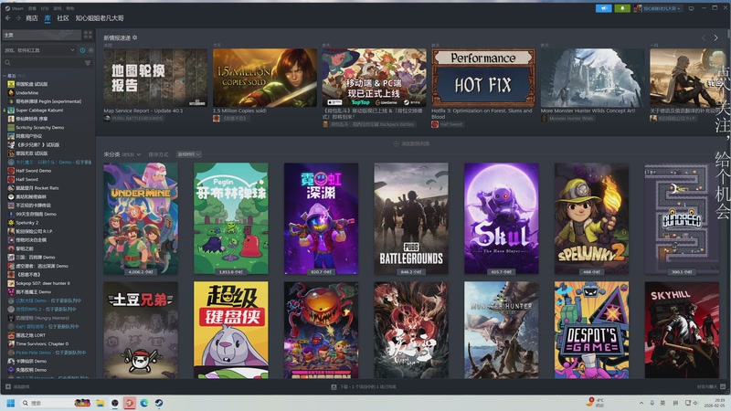Open the PUBG BATTLEGROUNDS game cover
Viewport: 731px width, 411px height.
411,218
